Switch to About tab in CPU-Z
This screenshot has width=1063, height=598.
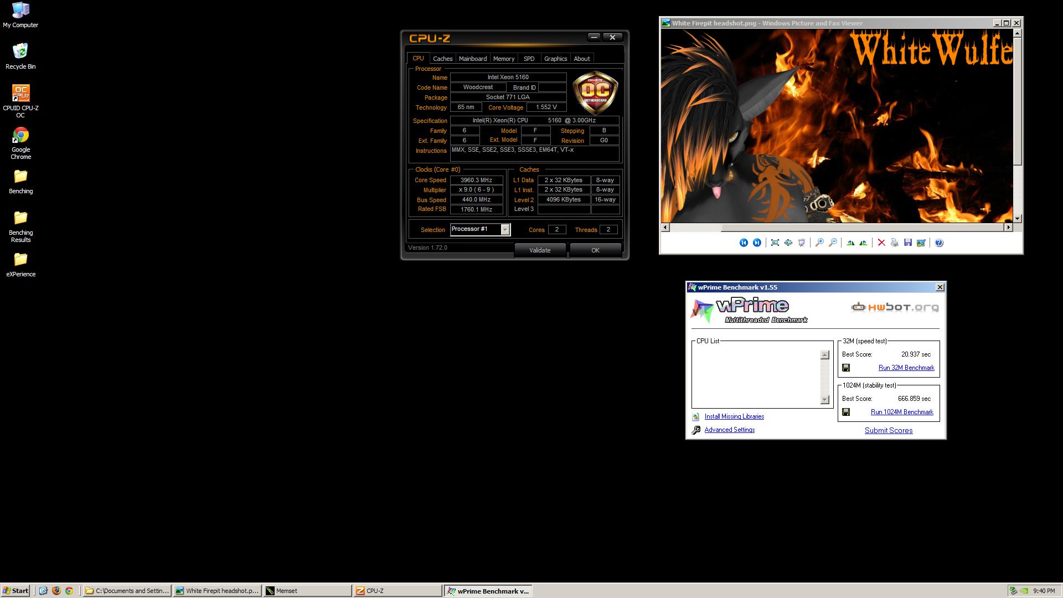pos(582,59)
